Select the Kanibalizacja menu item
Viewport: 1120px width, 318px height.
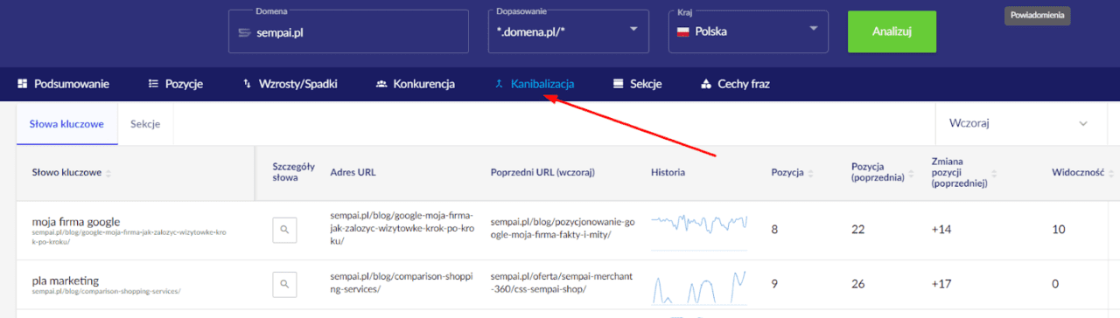pyautogui.click(x=534, y=85)
